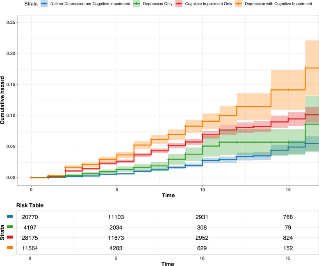This screenshot has height=266, width=319.
Task: Click risk table value 79
Action: (288, 227)
